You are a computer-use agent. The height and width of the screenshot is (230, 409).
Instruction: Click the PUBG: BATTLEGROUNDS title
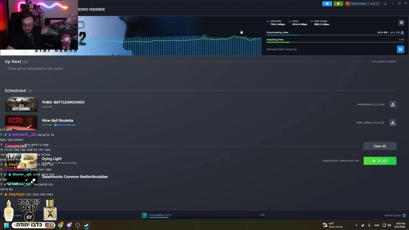[x=63, y=102]
